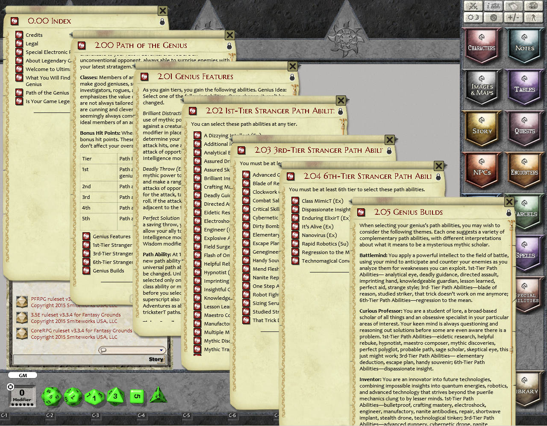Toggle the lock on the Genius Builds window
Screen dimensions: 547x426
click(x=509, y=212)
